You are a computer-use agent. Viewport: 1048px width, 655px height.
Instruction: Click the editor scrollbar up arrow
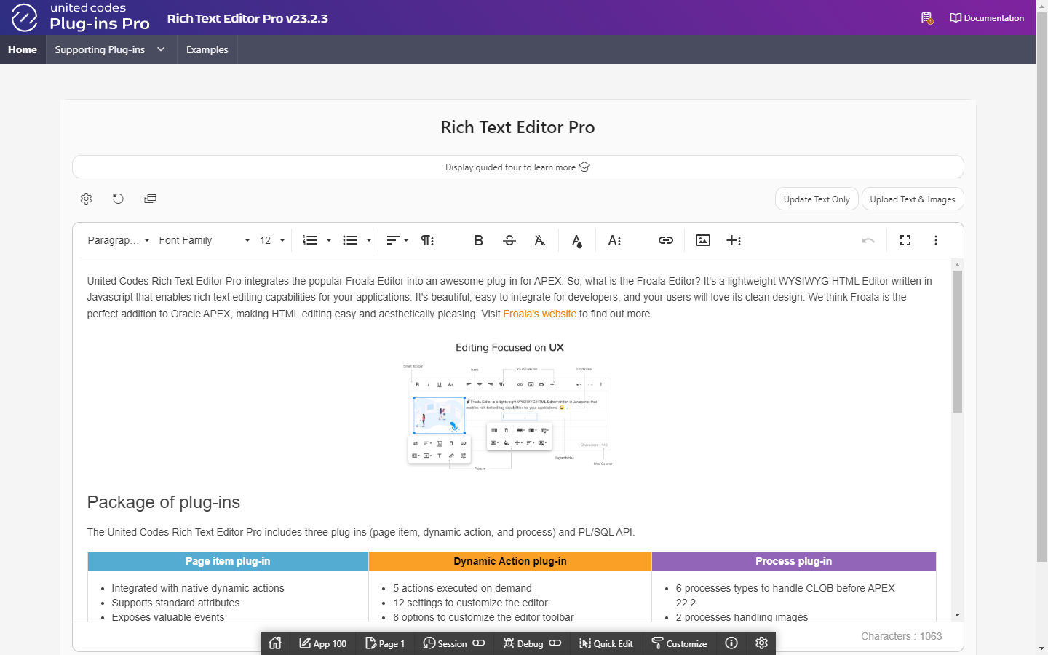(x=957, y=265)
